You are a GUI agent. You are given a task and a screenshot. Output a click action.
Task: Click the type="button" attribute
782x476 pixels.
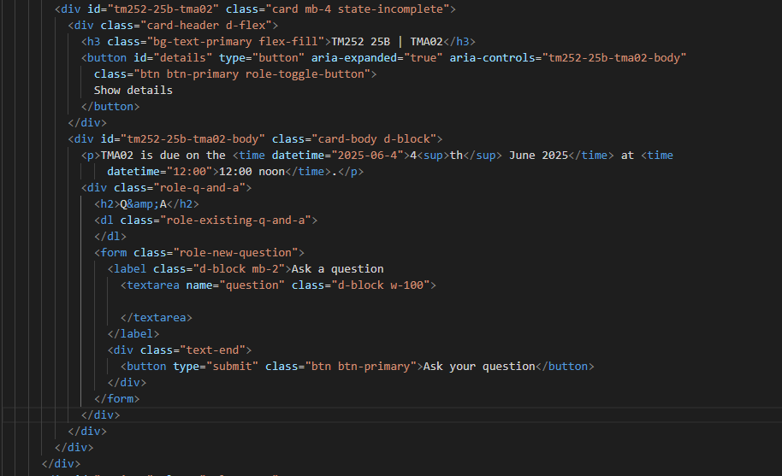(262, 58)
